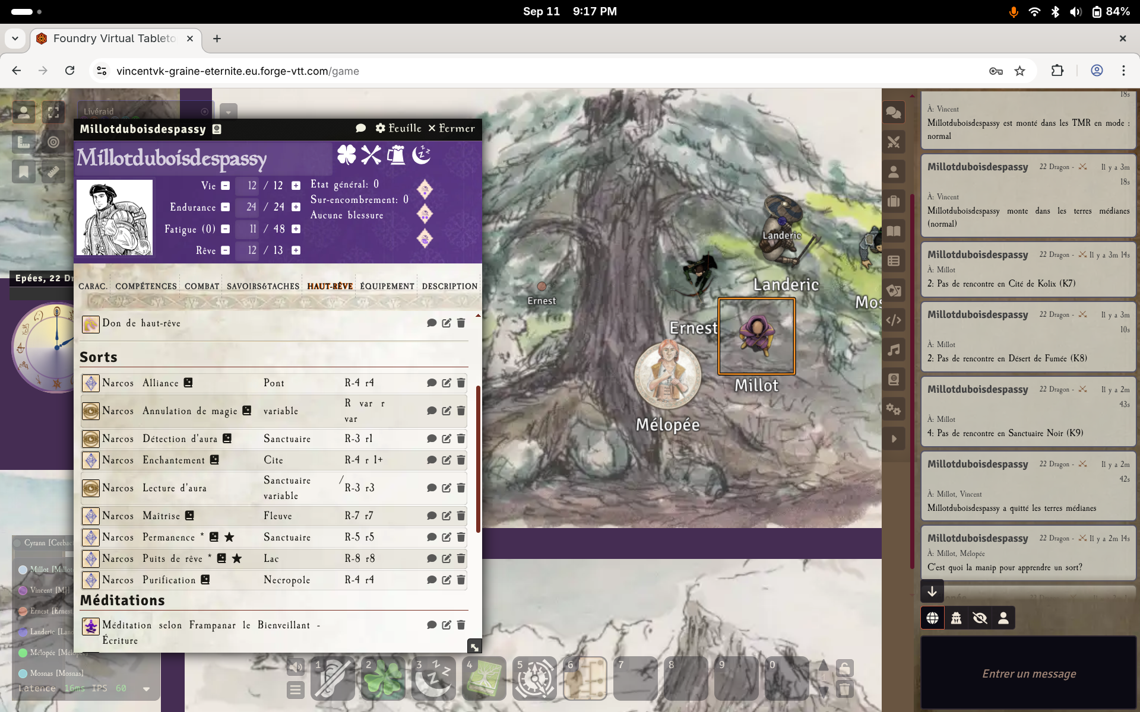Switch to the Compétences tab
This screenshot has width=1140, height=712.
pyautogui.click(x=146, y=286)
